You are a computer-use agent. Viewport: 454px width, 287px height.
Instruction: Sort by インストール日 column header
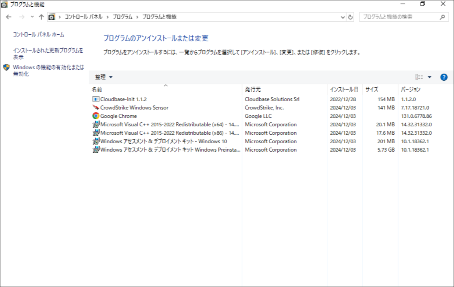[x=344, y=89]
